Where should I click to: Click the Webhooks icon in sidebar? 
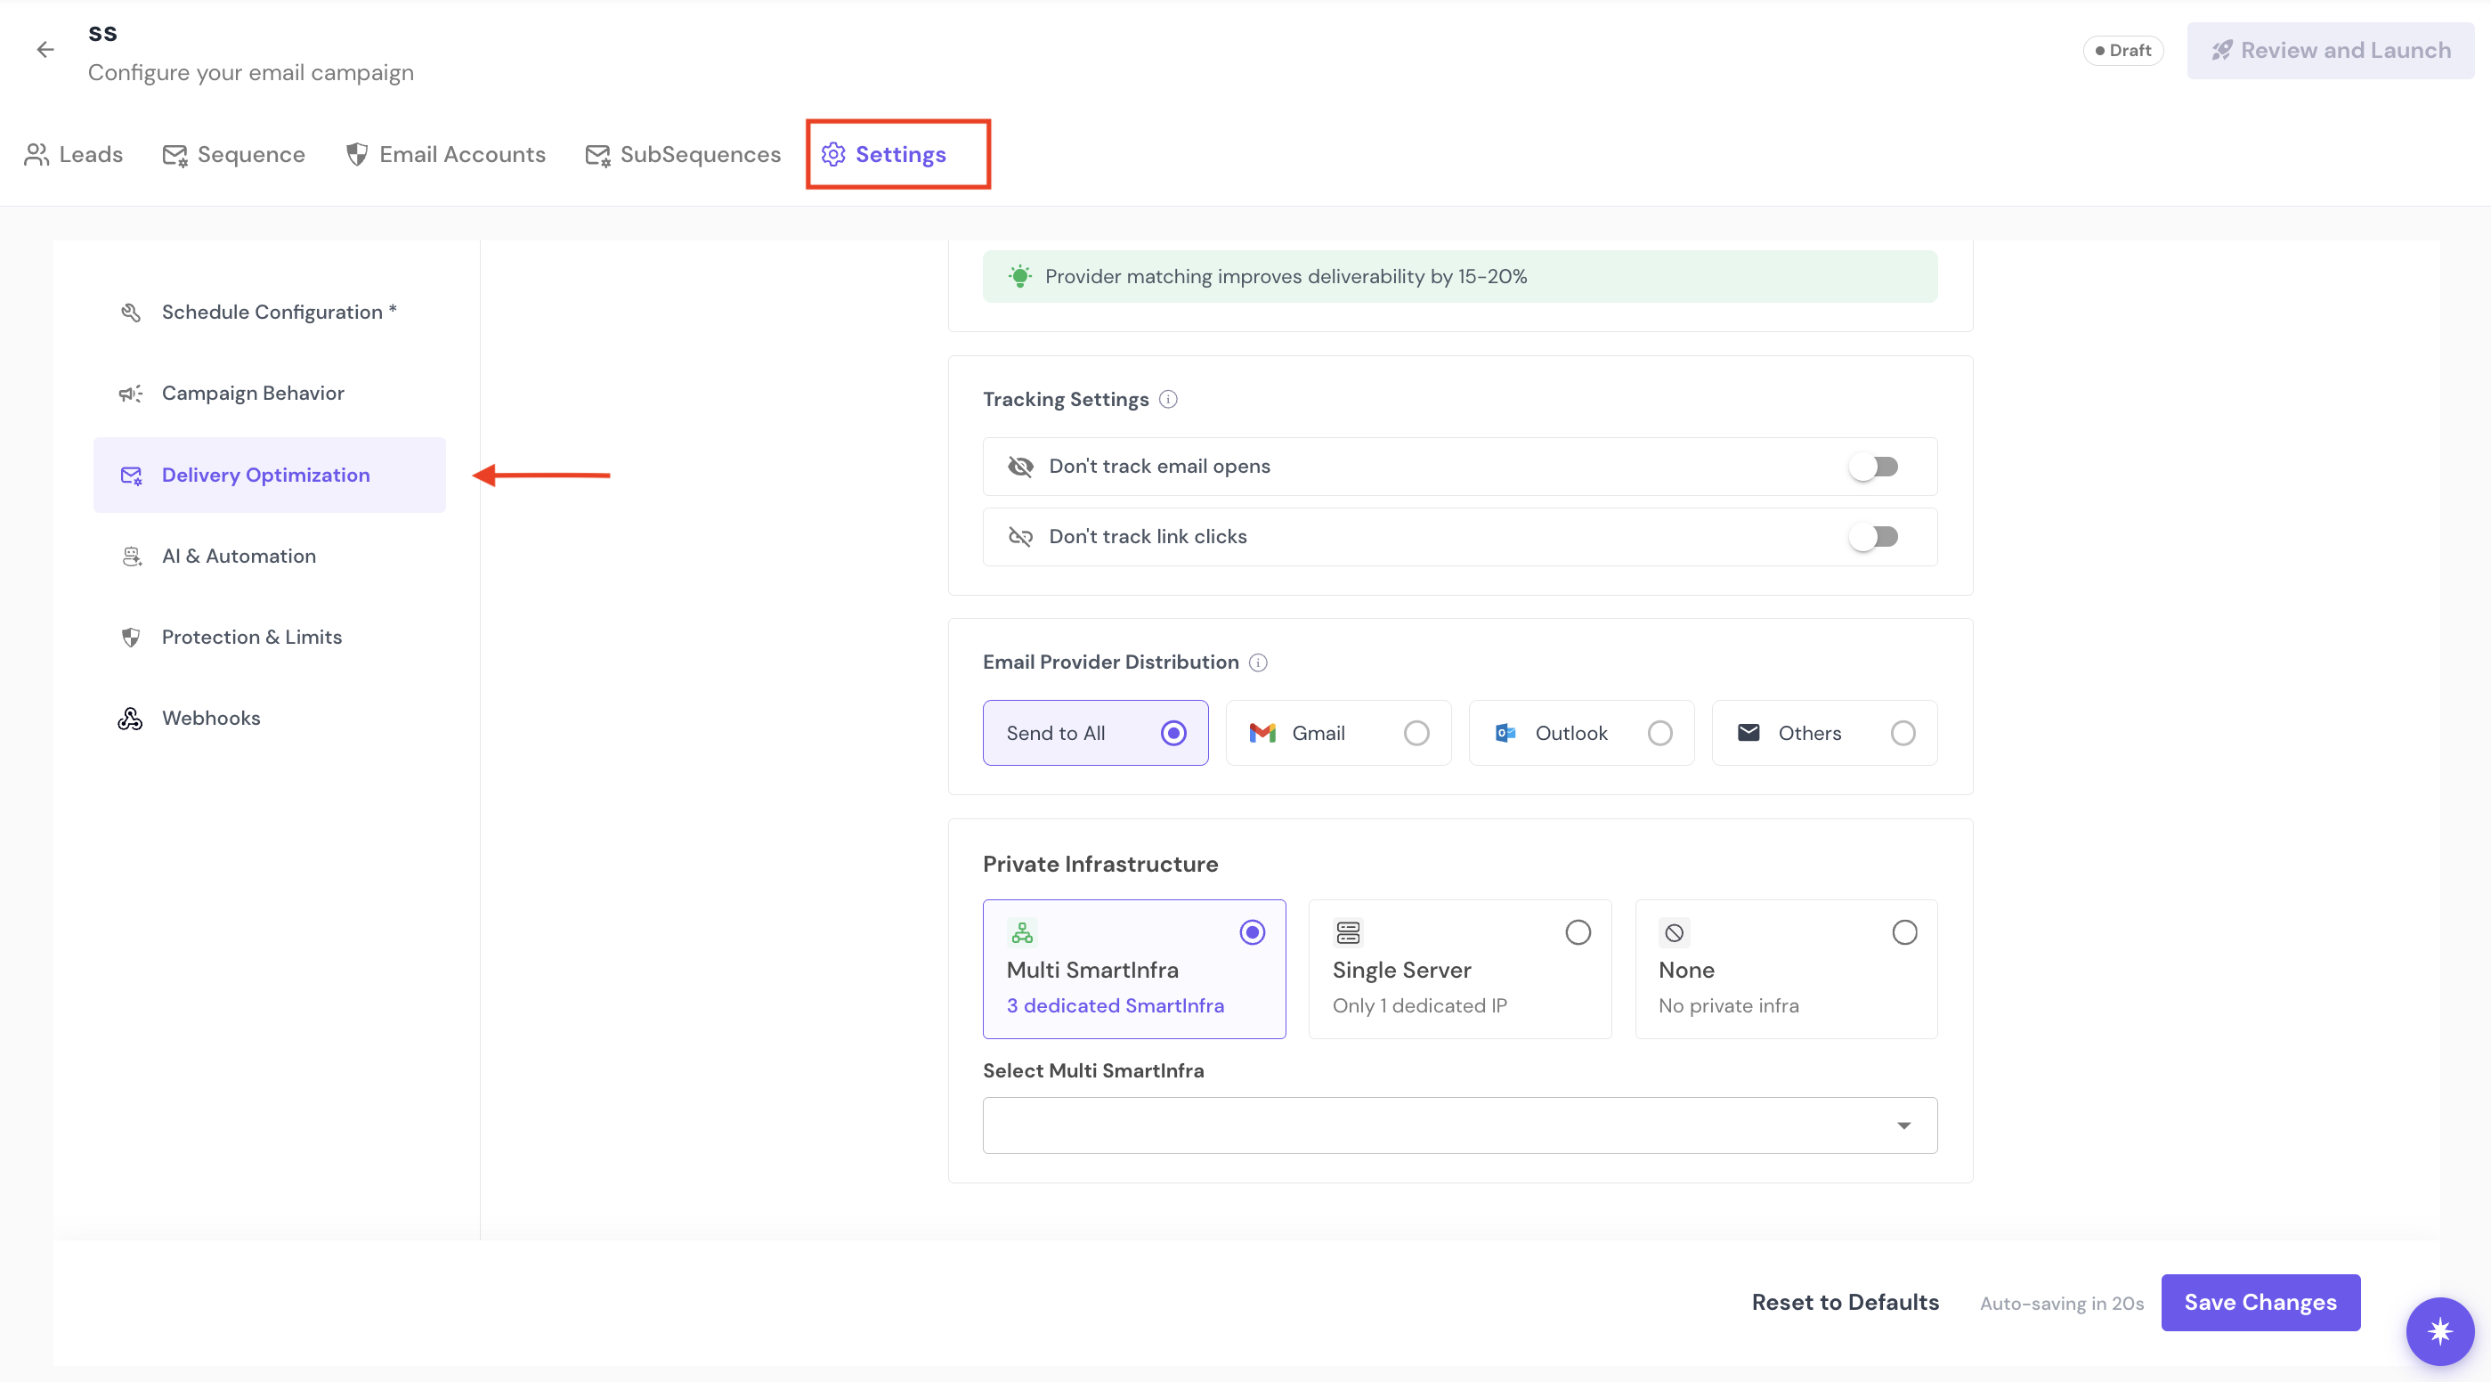[131, 719]
